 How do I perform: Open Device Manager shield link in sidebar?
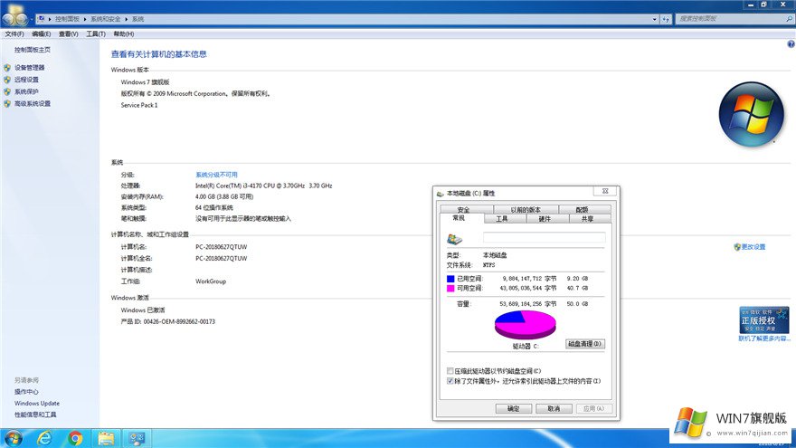coord(29,68)
